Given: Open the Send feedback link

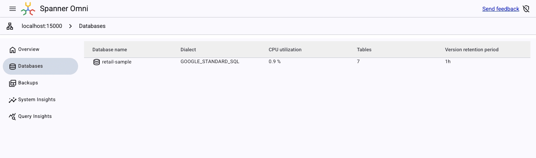Looking at the screenshot, I should [x=500, y=9].
